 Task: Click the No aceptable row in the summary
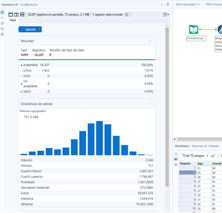point(87,84)
